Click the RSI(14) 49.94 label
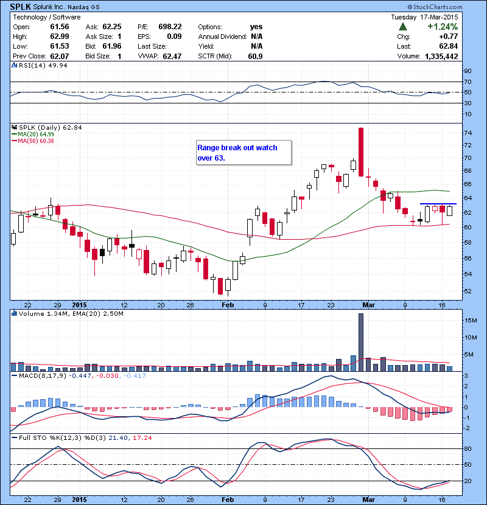 coord(43,65)
